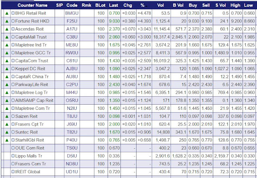Sort by the % column header

pyautogui.click(x=143, y=5)
